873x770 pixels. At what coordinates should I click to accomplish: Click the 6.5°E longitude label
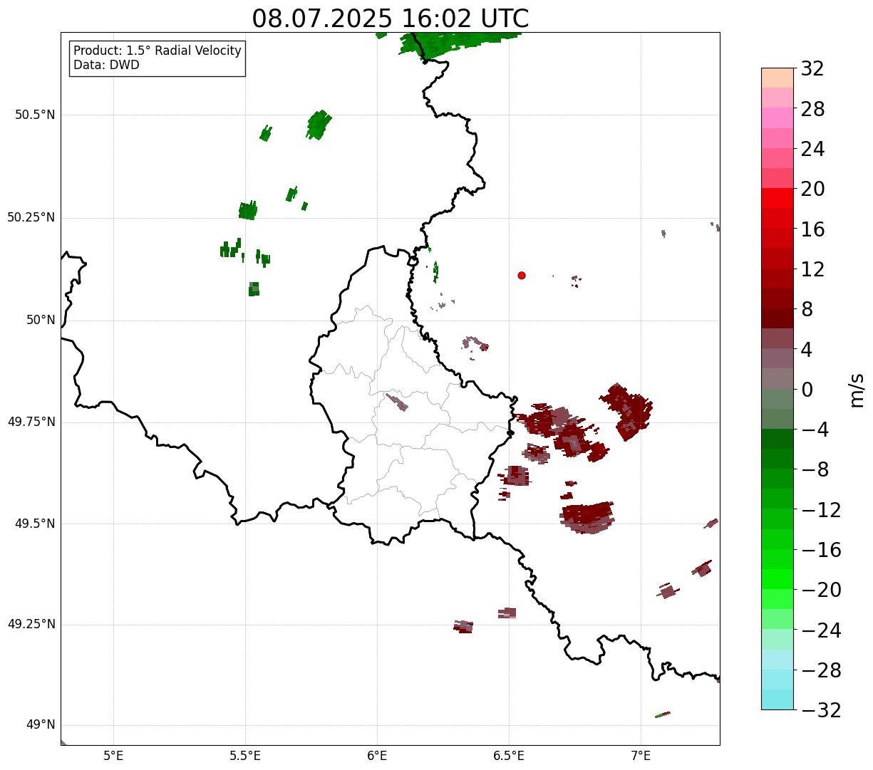(509, 755)
